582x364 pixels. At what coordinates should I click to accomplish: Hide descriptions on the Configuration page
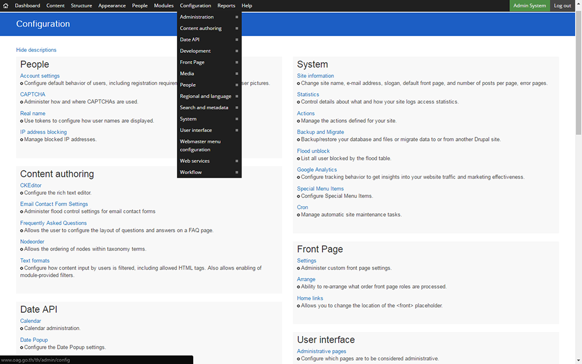pos(36,50)
